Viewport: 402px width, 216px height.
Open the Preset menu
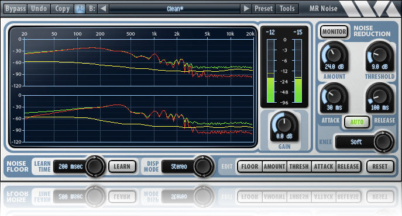263,9
